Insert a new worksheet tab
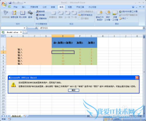This screenshot has height=121, width=146. click(x=25, y=116)
